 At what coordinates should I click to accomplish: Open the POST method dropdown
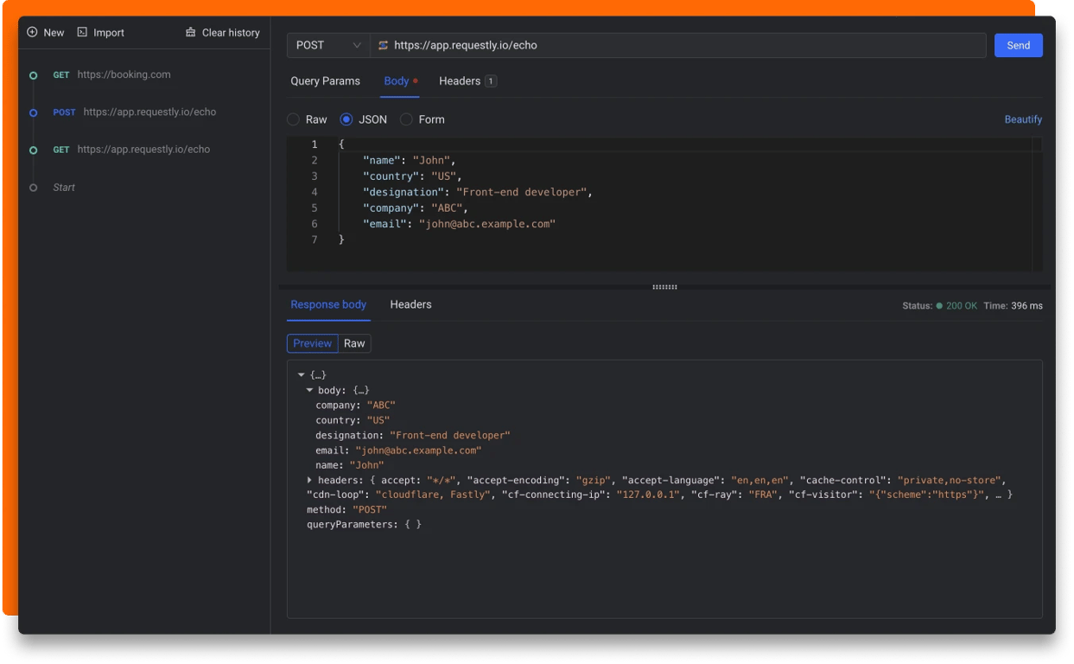(328, 45)
